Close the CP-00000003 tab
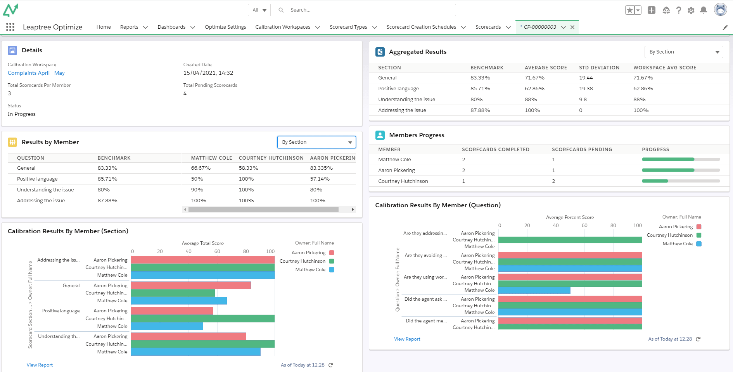This screenshot has width=733, height=372. [x=572, y=27]
